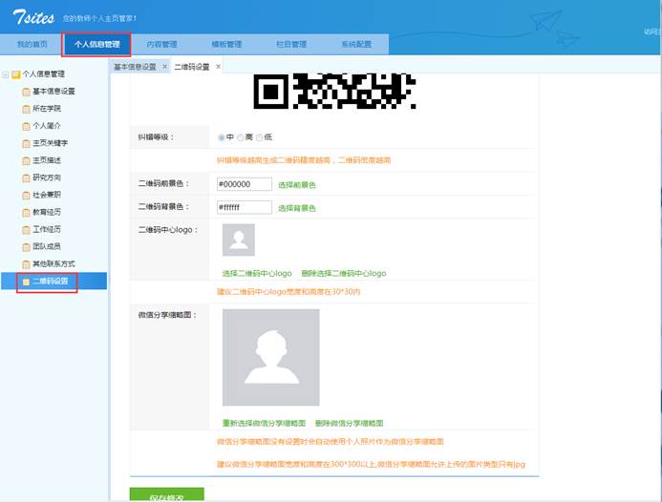Click the folder icon beside 个人信息管理
The width and height of the screenshot is (662, 502).
tap(15, 74)
